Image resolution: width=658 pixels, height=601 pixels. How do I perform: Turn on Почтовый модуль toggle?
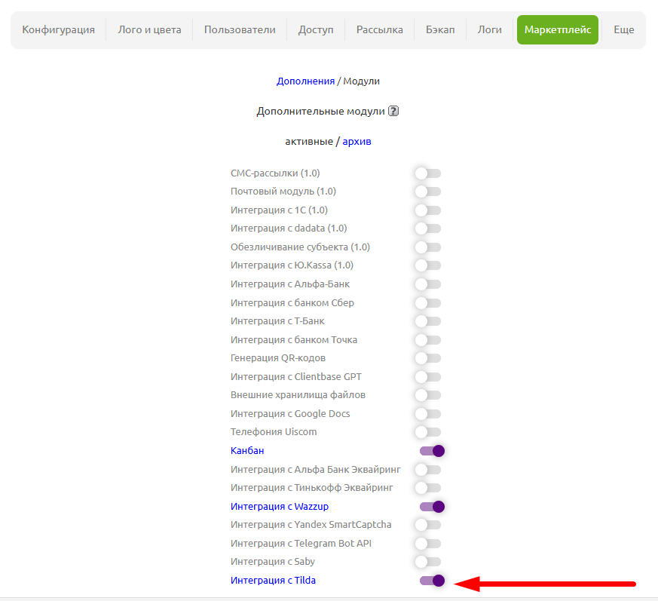click(x=427, y=192)
